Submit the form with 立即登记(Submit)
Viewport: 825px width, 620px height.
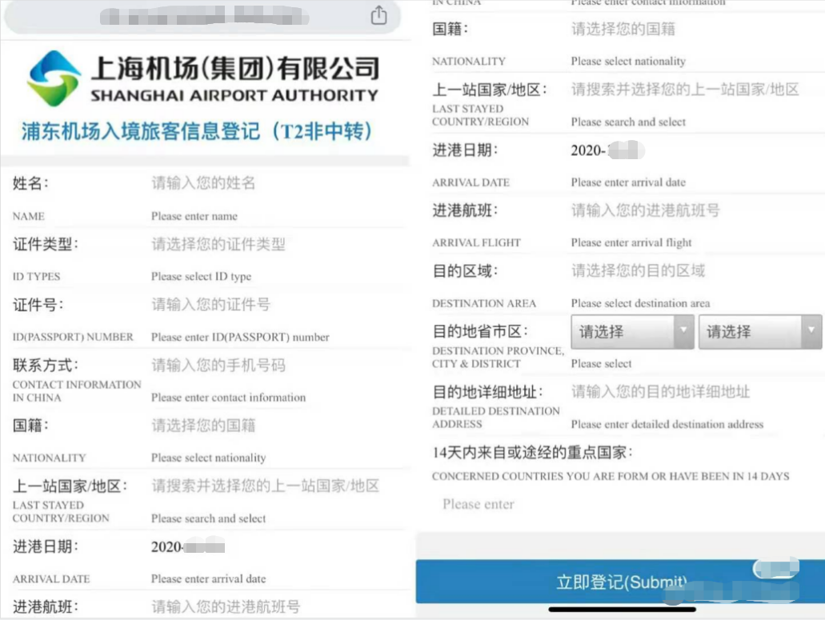coord(620,582)
